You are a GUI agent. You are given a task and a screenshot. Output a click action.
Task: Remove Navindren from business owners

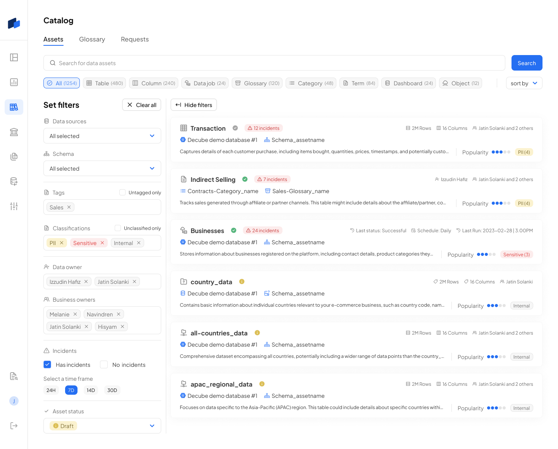click(x=119, y=314)
